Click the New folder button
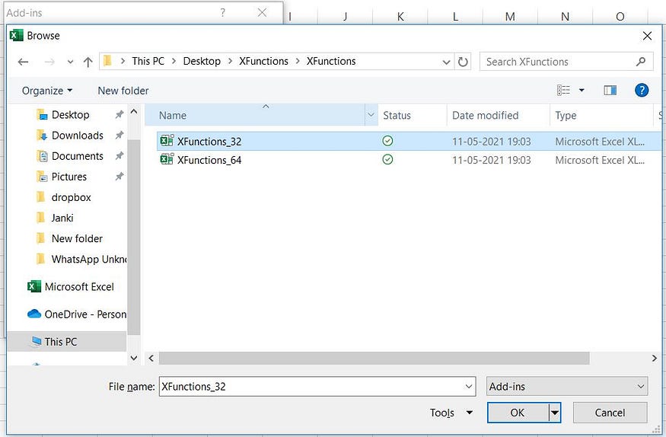Screen dimensions: 666x437 click(x=123, y=91)
